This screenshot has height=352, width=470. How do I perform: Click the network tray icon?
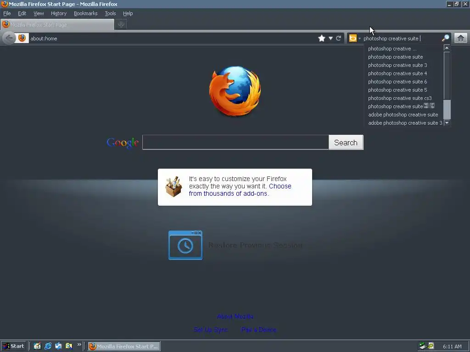click(x=423, y=346)
